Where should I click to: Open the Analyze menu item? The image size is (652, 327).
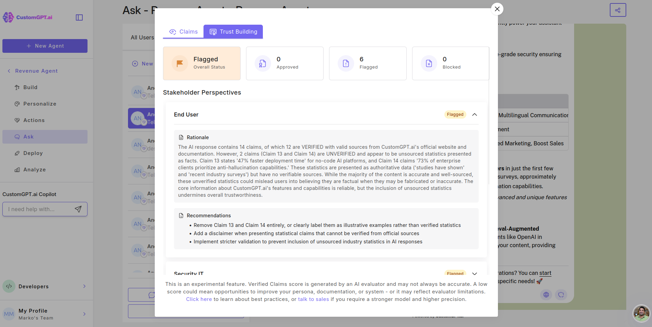[45, 170]
